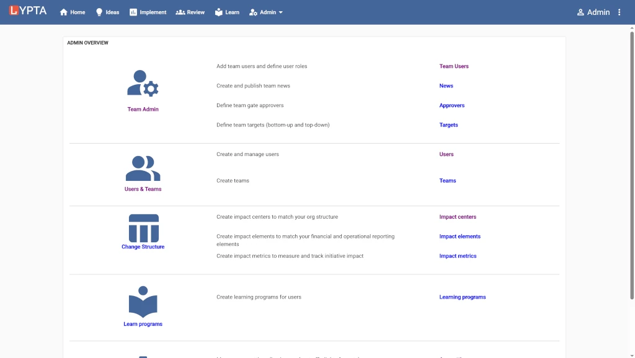Click the Team Admin user-gear icon

pyautogui.click(x=143, y=84)
